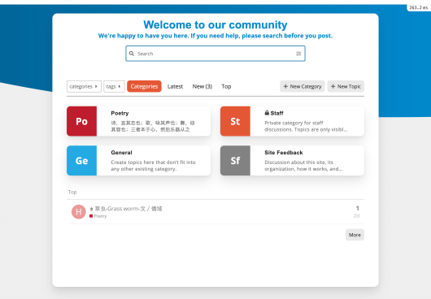Focus the Search input field

215,54
